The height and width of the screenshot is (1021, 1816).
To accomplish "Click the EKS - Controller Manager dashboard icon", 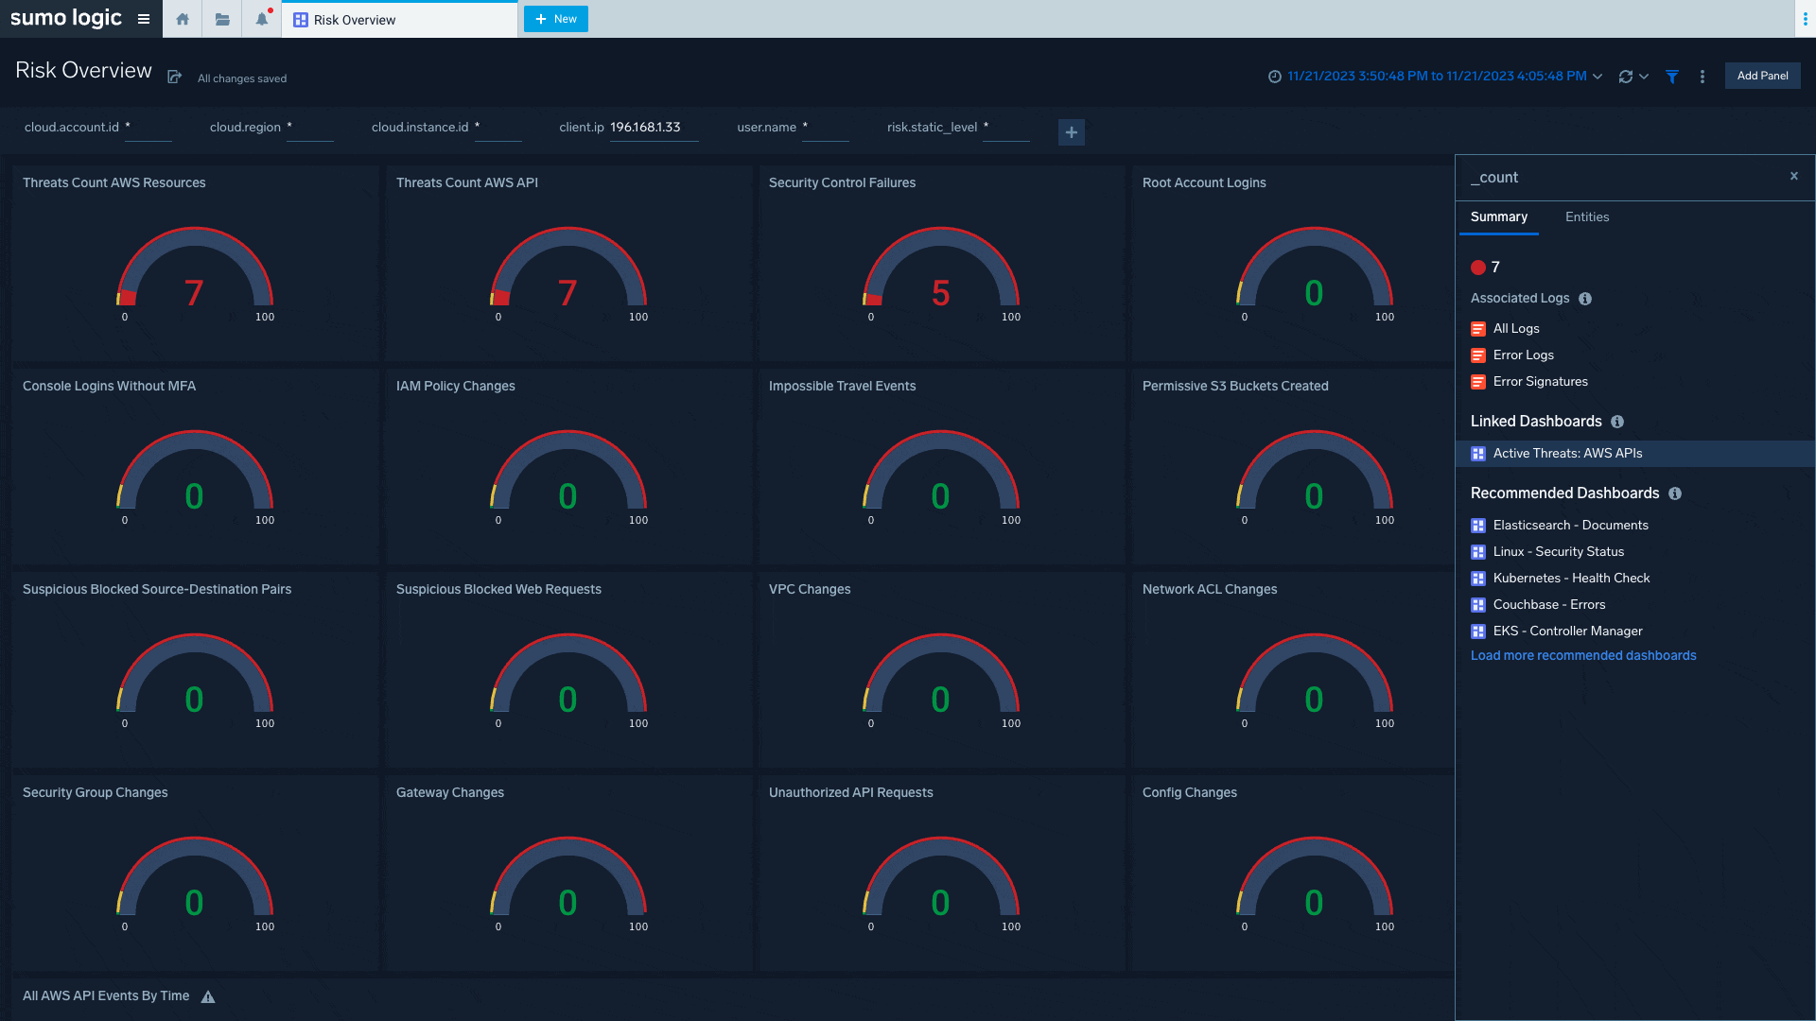I will tap(1478, 632).
